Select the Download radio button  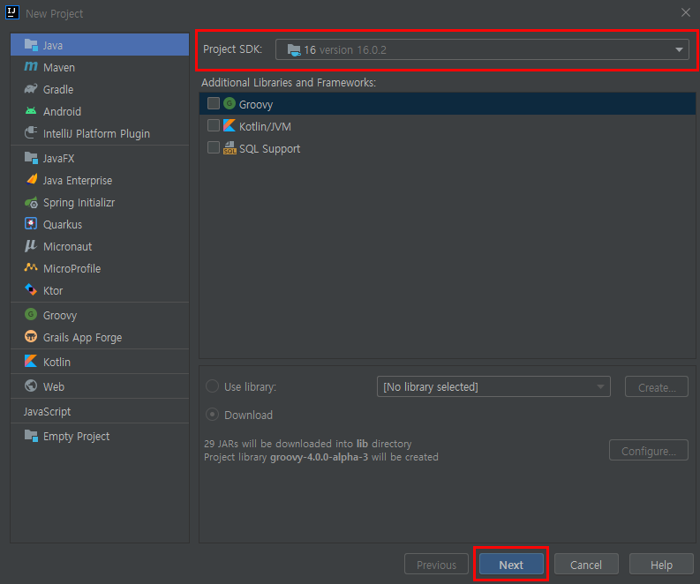tap(212, 415)
